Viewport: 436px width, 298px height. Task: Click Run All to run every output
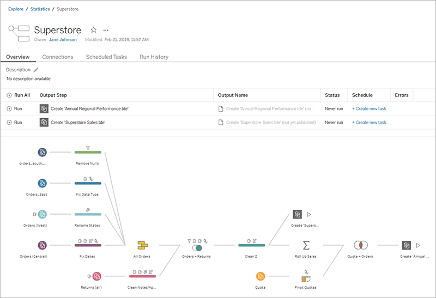click(x=19, y=95)
